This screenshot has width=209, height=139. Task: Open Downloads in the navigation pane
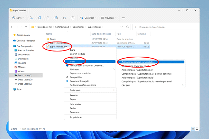23,59
